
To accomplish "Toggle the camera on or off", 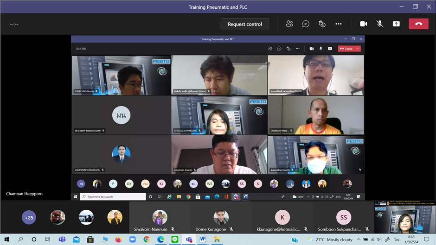I will click(364, 24).
